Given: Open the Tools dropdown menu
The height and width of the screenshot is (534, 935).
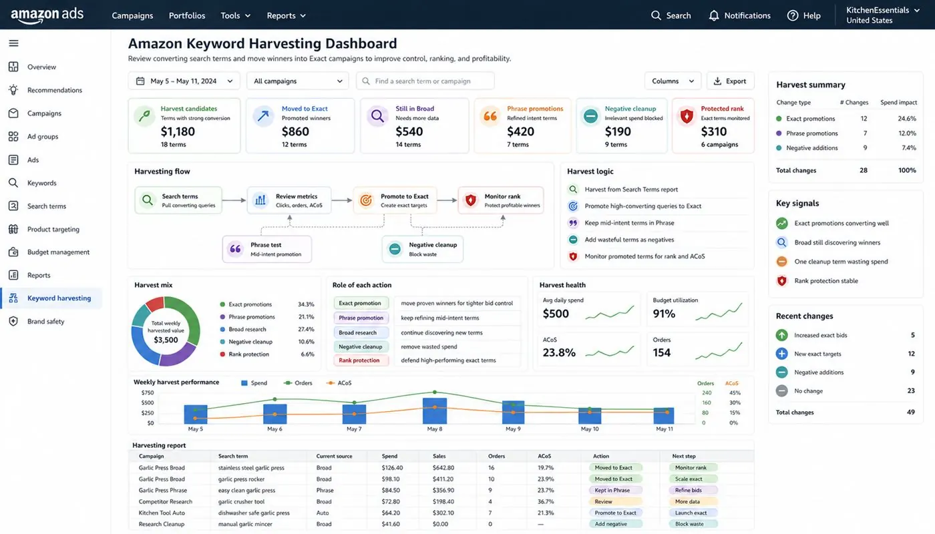Looking at the screenshot, I should [236, 15].
